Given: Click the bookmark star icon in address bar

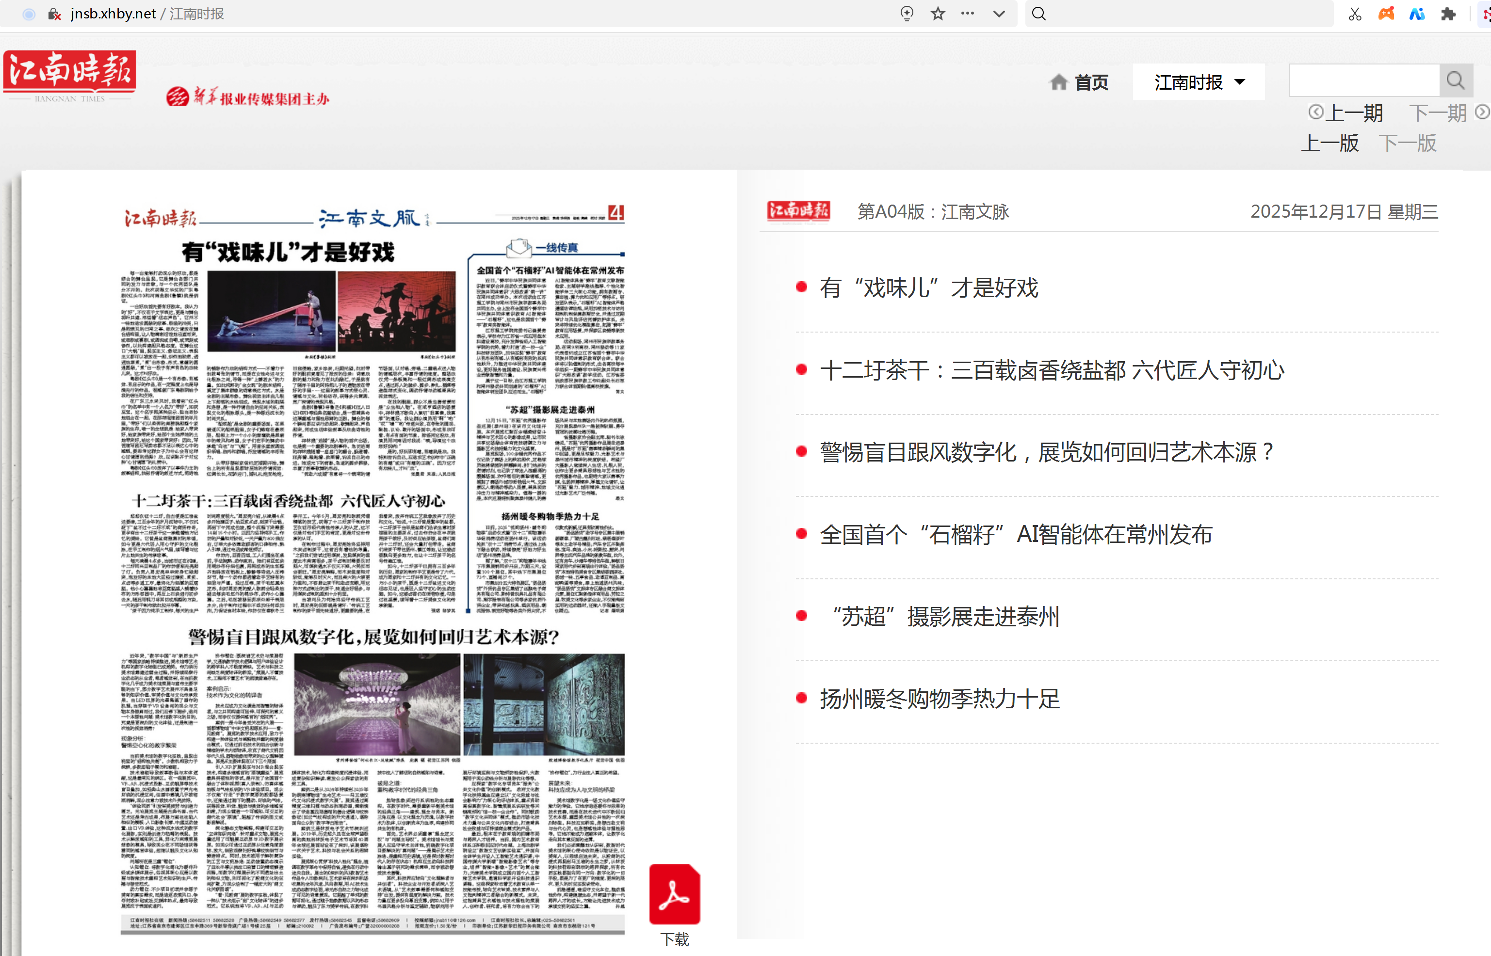Looking at the screenshot, I should (938, 14).
